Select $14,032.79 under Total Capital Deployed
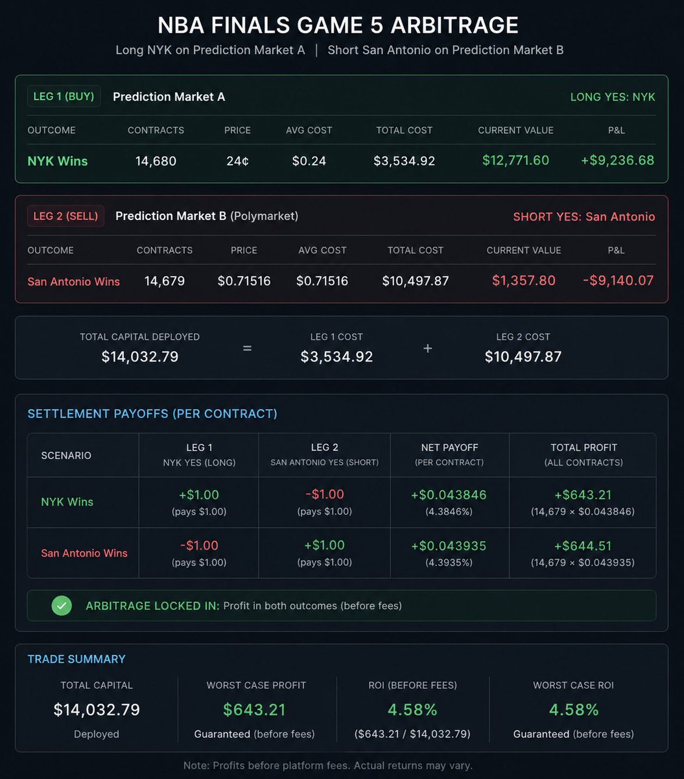 140,356
